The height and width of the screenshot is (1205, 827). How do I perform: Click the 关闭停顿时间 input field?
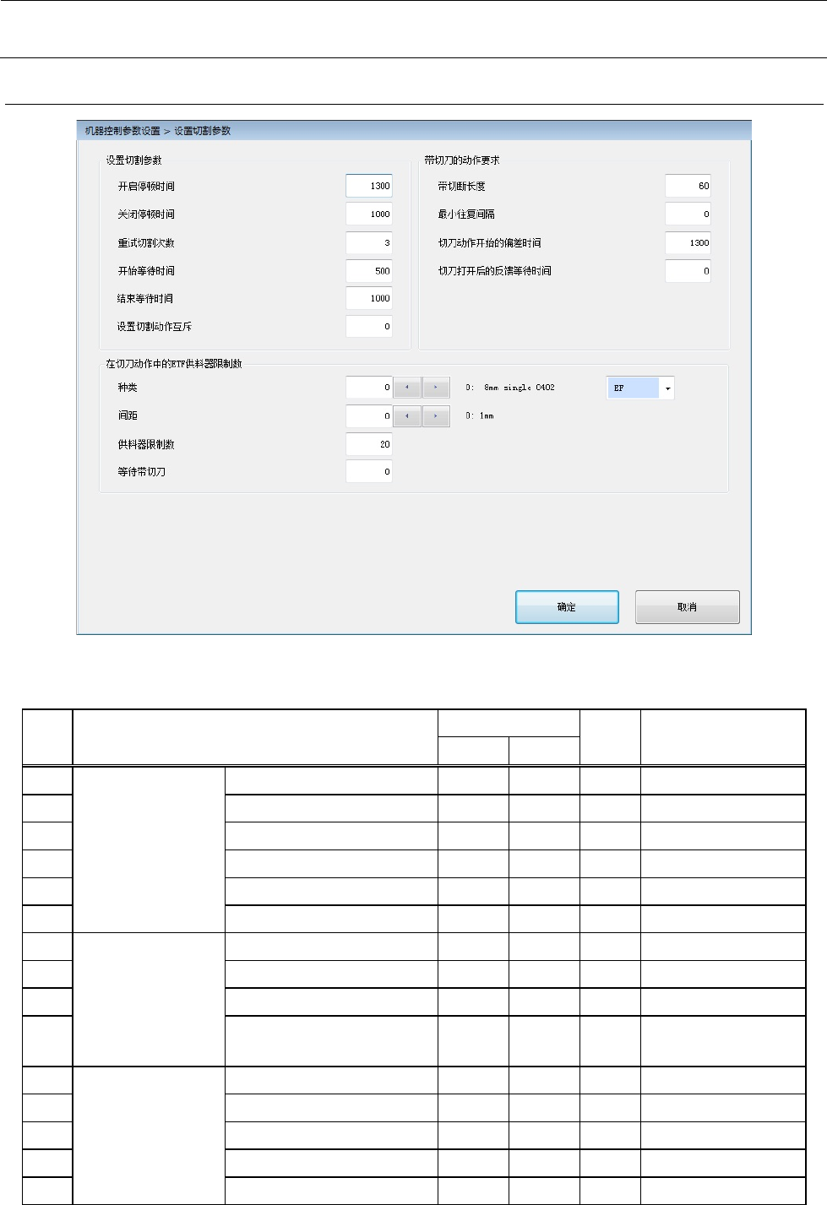pyautogui.click(x=369, y=214)
